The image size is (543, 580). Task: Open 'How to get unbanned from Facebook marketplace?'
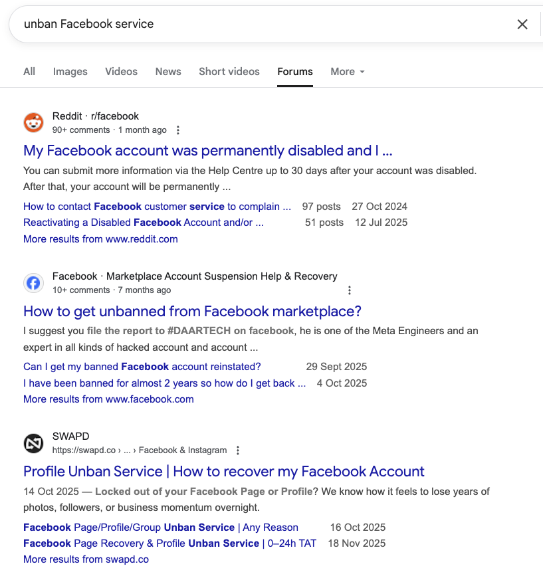pos(192,311)
